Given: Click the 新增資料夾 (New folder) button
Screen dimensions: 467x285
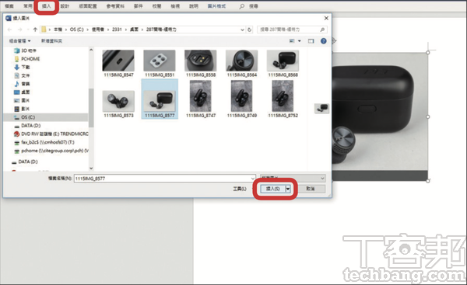Looking at the screenshot, I should click(51, 40).
